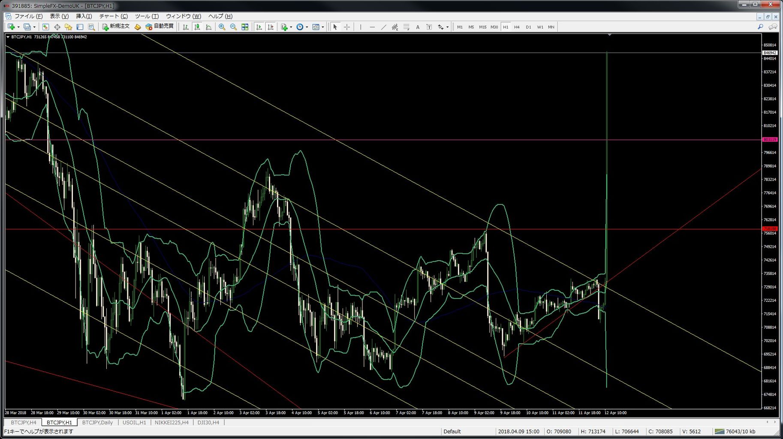Expand the arrows tool dropdown

point(447,27)
